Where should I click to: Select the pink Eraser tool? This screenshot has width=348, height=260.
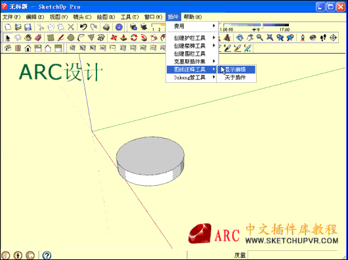(x=38, y=37)
